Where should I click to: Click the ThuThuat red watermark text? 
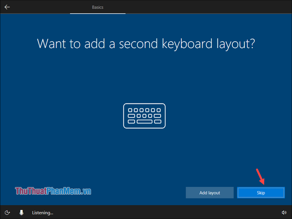(x=31, y=191)
